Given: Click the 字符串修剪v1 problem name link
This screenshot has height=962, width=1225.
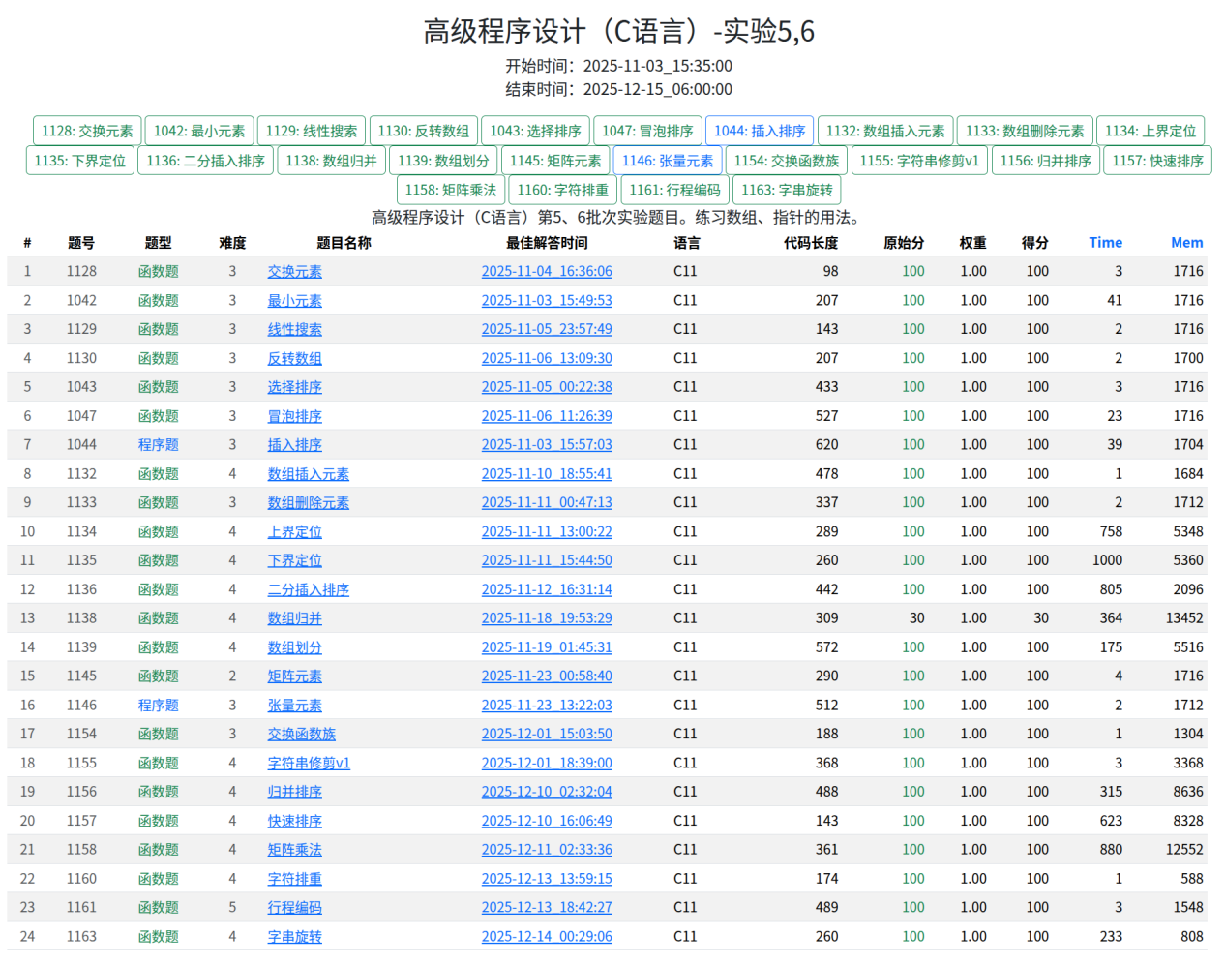Looking at the screenshot, I should click(309, 764).
